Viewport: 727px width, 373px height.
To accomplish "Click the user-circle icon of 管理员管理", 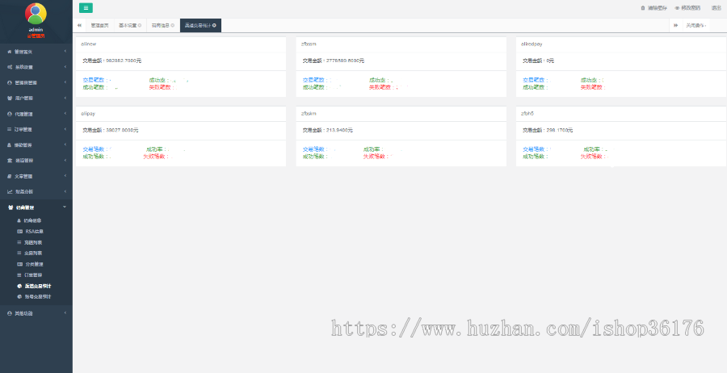I will tap(9, 82).
